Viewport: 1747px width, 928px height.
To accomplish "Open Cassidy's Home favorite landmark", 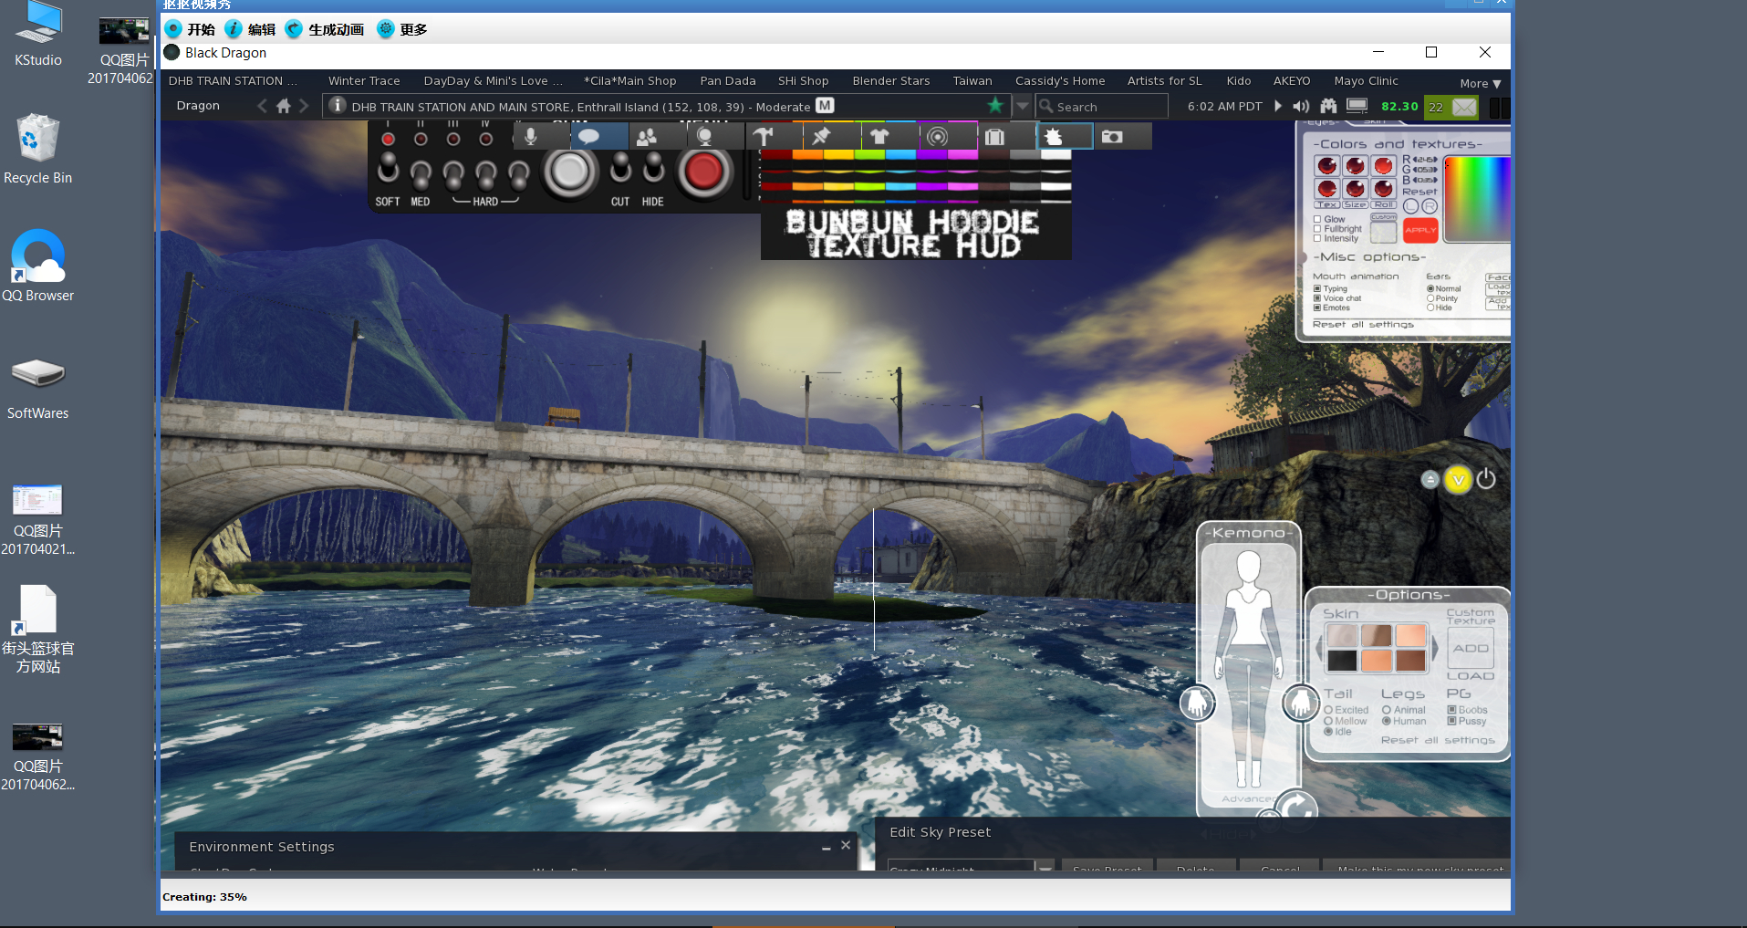I will pos(1060,81).
